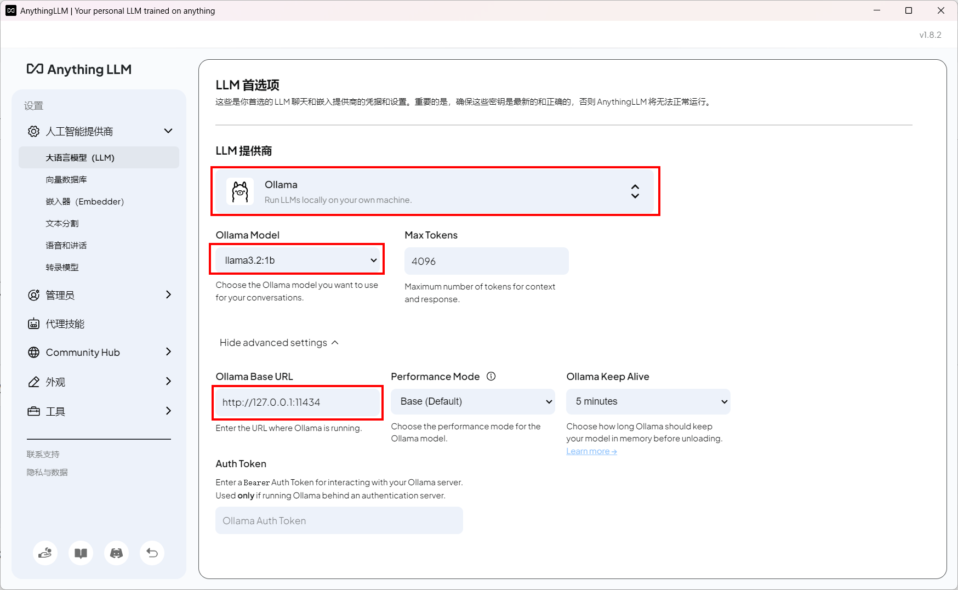Click the admin user icon

coord(33,295)
